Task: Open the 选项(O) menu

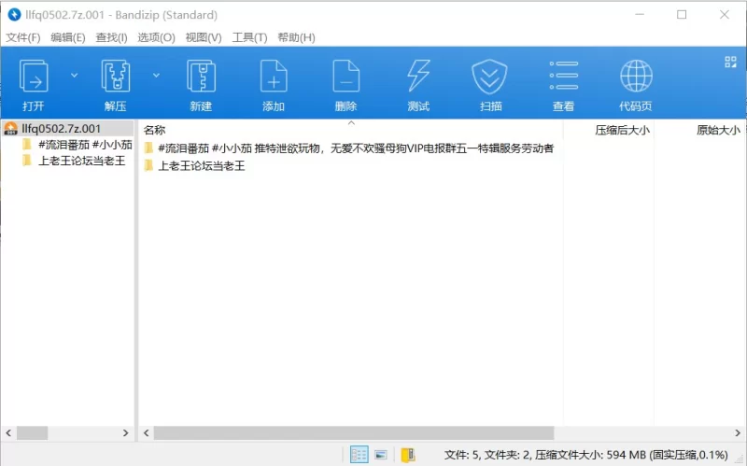Action: point(156,37)
